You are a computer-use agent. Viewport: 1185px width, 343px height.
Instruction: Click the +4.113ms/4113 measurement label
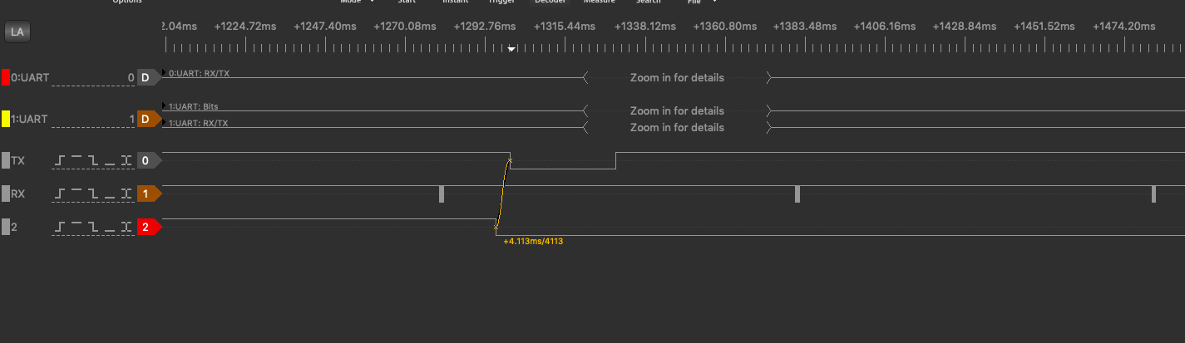pos(534,241)
